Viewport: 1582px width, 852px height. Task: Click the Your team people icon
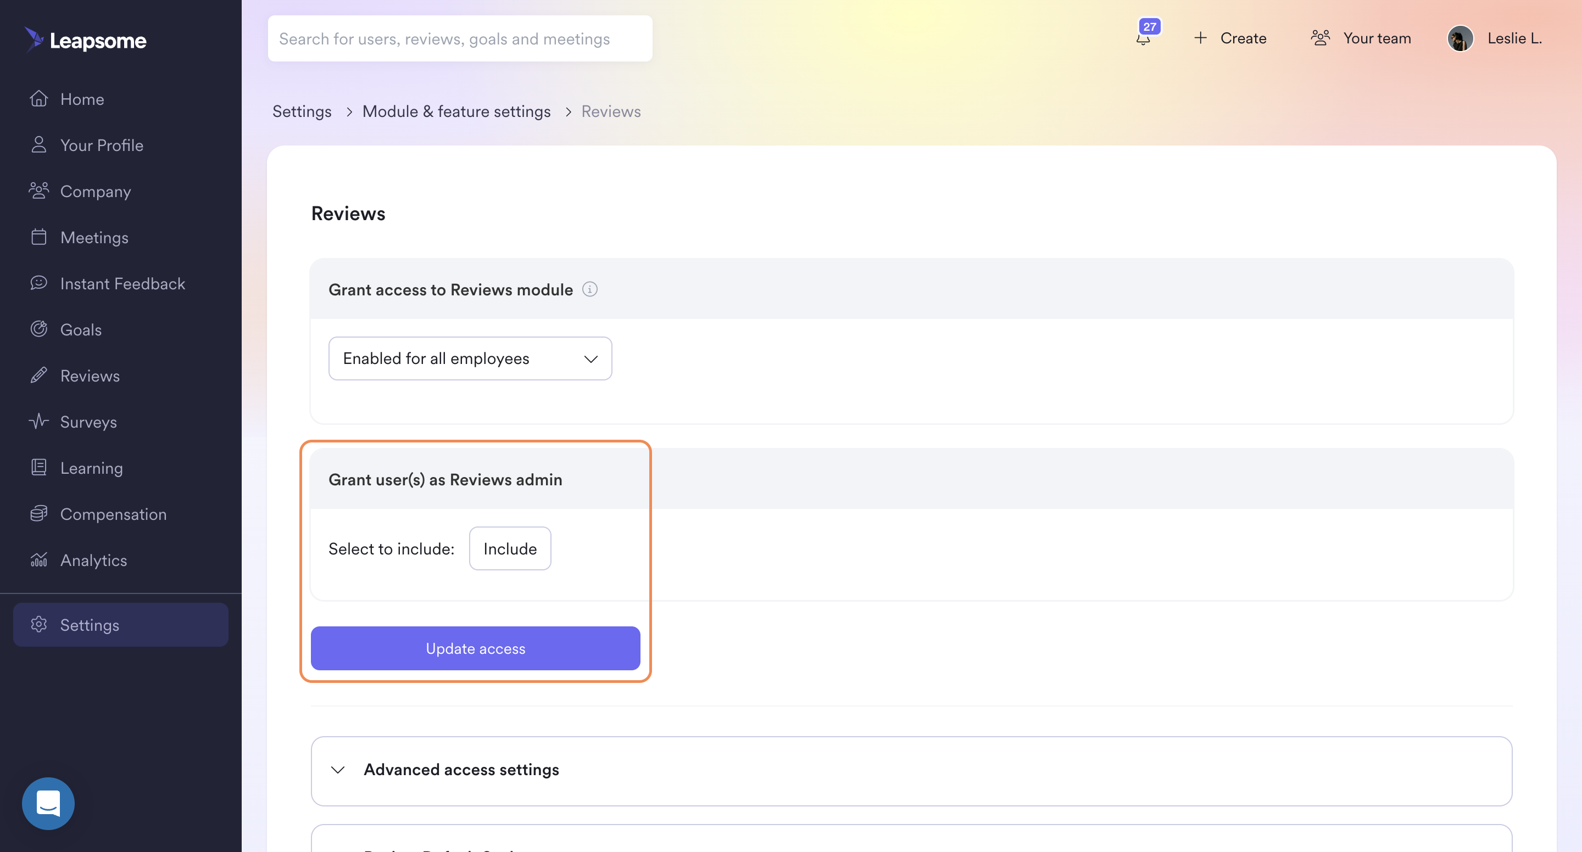pyautogui.click(x=1321, y=38)
